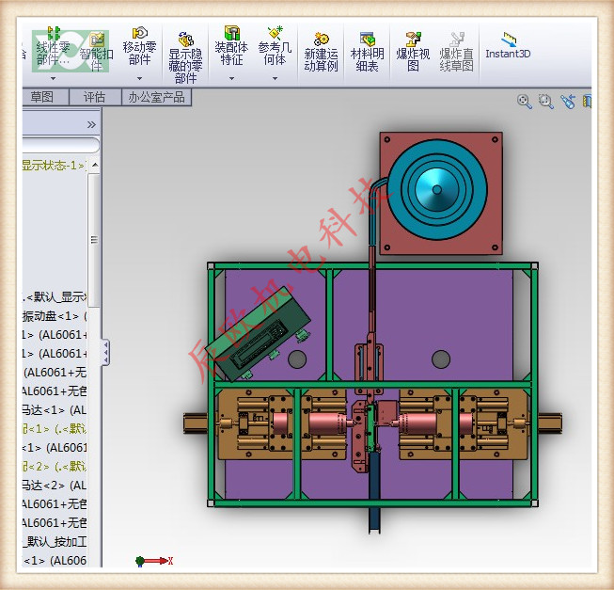Collapse the feature tree panel chevron
This screenshot has height=590, width=614.
pyautogui.click(x=91, y=124)
